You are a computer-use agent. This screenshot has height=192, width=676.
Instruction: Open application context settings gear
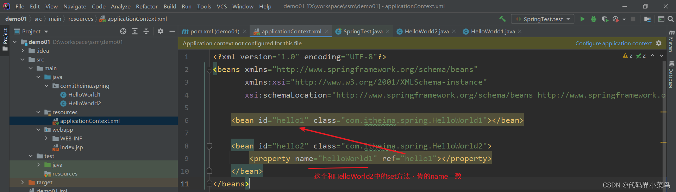(x=659, y=43)
